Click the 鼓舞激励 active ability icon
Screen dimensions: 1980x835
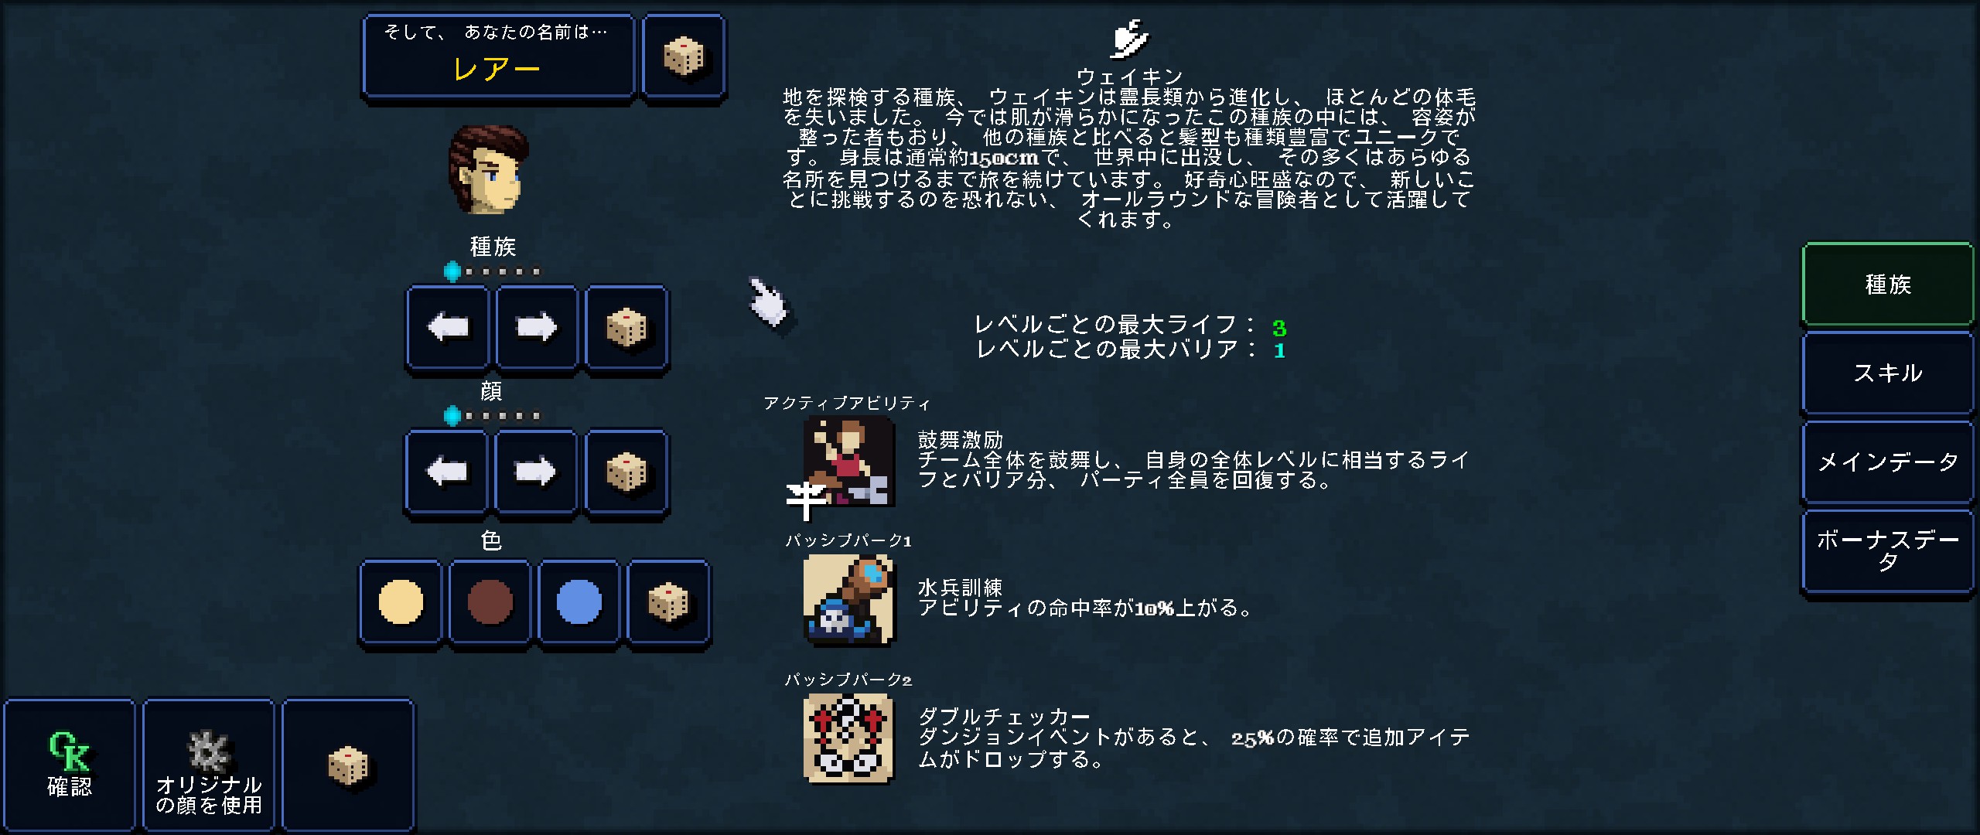[x=848, y=462]
